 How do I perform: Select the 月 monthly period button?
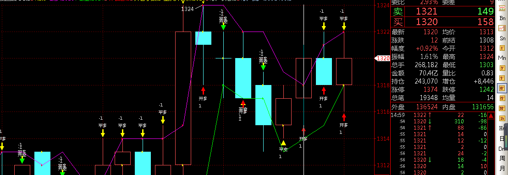pyautogui.click(x=502, y=168)
